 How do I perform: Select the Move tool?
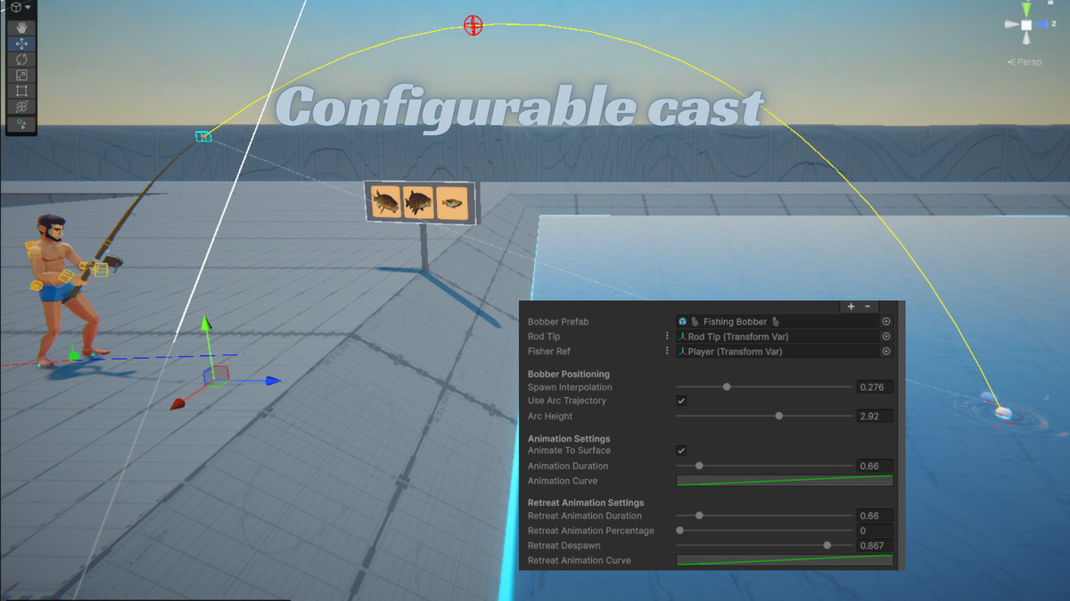pos(22,45)
